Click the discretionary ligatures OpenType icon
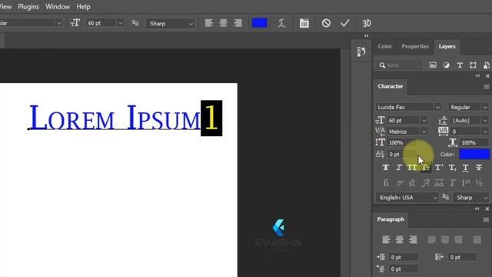This screenshot has width=492, height=277. tap(412, 183)
